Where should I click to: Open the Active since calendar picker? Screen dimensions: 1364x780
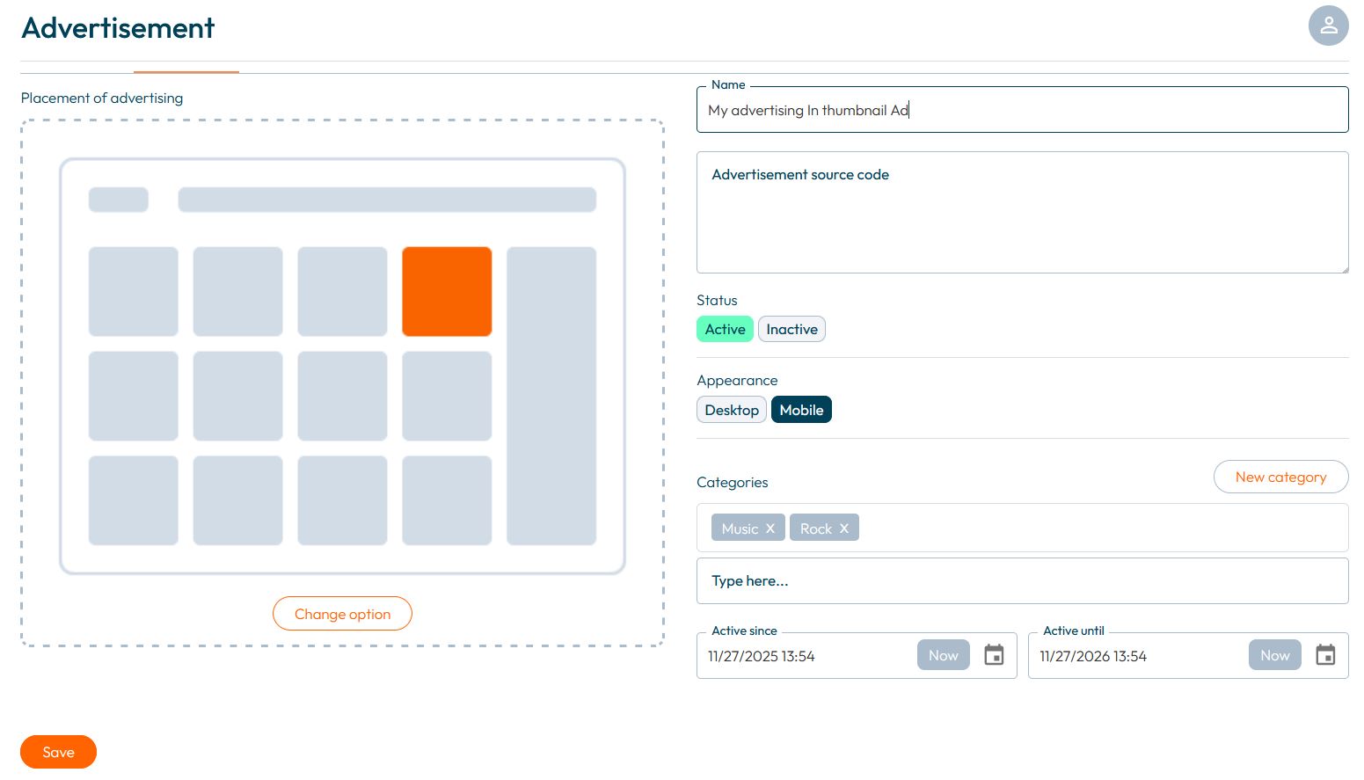tap(994, 655)
